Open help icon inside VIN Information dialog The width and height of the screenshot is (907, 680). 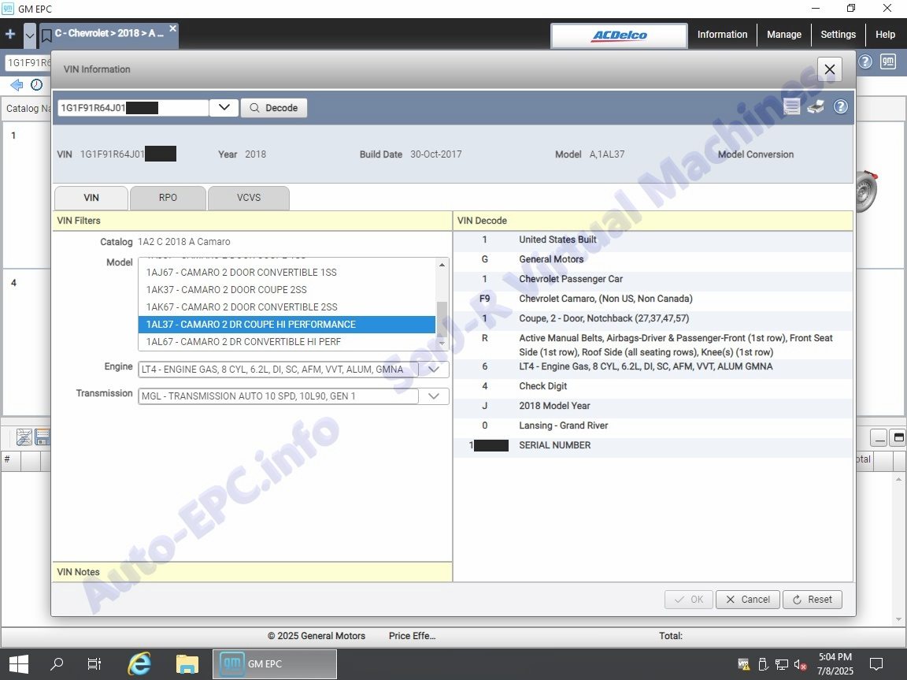[x=840, y=107]
